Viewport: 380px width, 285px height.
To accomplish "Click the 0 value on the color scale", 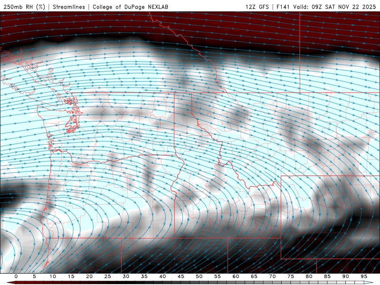I will pos(16,276).
